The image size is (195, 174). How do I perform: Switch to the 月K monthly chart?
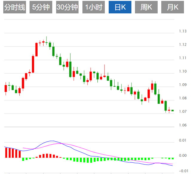pos(173,7)
